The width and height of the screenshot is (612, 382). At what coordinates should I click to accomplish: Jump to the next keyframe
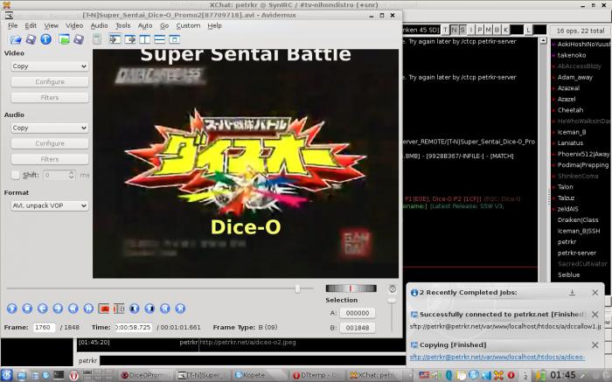(x=88, y=309)
